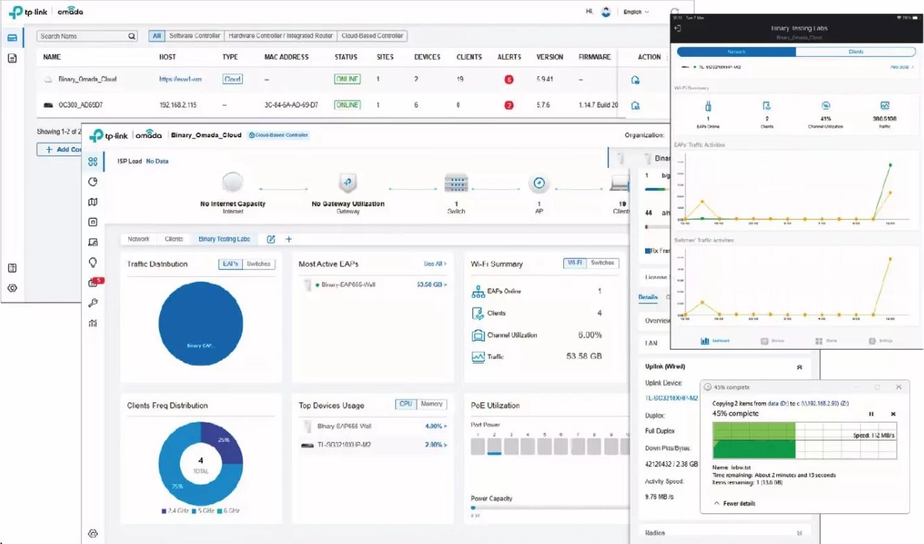
Task: Open the cloud portal gear icon at sidebar bottom
Action: click(x=12, y=288)
